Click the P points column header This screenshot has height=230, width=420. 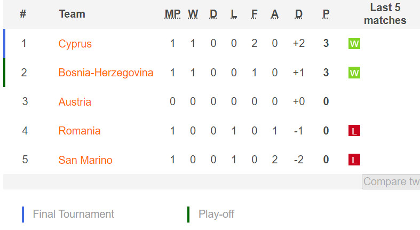pyautogui.click(x=326, y=14)
